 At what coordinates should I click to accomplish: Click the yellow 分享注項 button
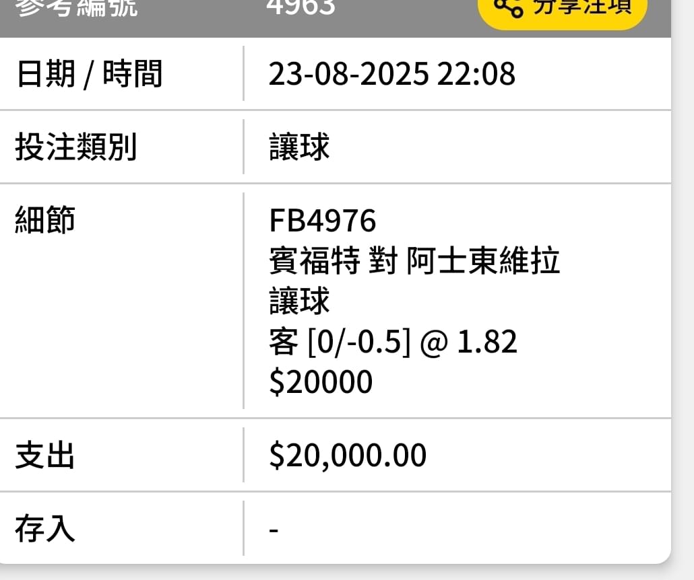563,12
